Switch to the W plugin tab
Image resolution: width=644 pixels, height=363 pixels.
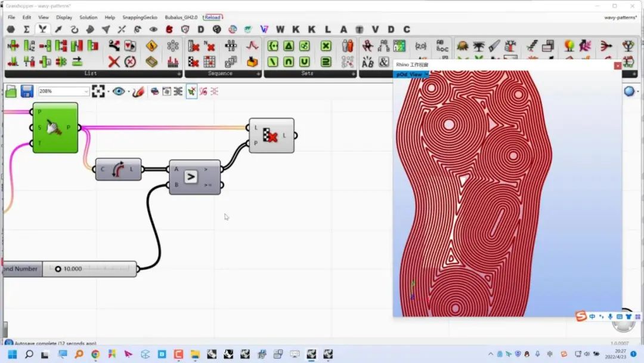(x=280, y=30)
